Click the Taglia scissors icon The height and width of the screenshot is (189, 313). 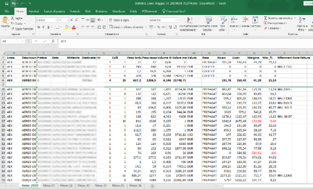pyautogui.click(x=12, y=18)
